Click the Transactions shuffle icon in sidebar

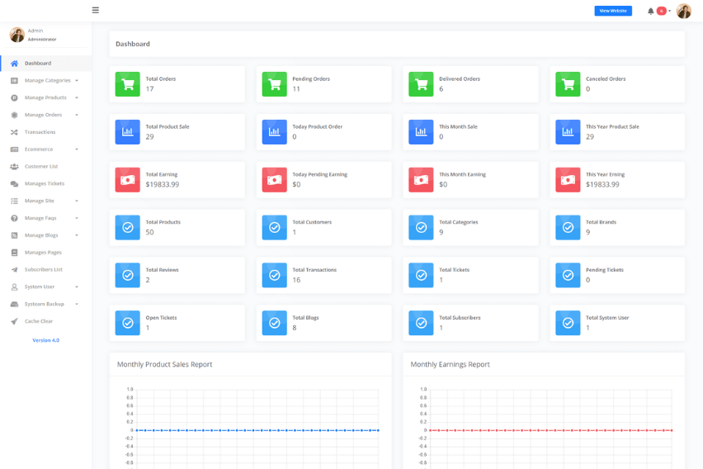(14, 132)
